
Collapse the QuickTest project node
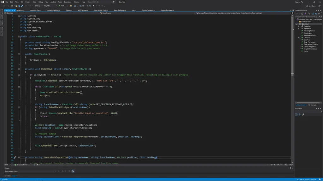[297, 24]
